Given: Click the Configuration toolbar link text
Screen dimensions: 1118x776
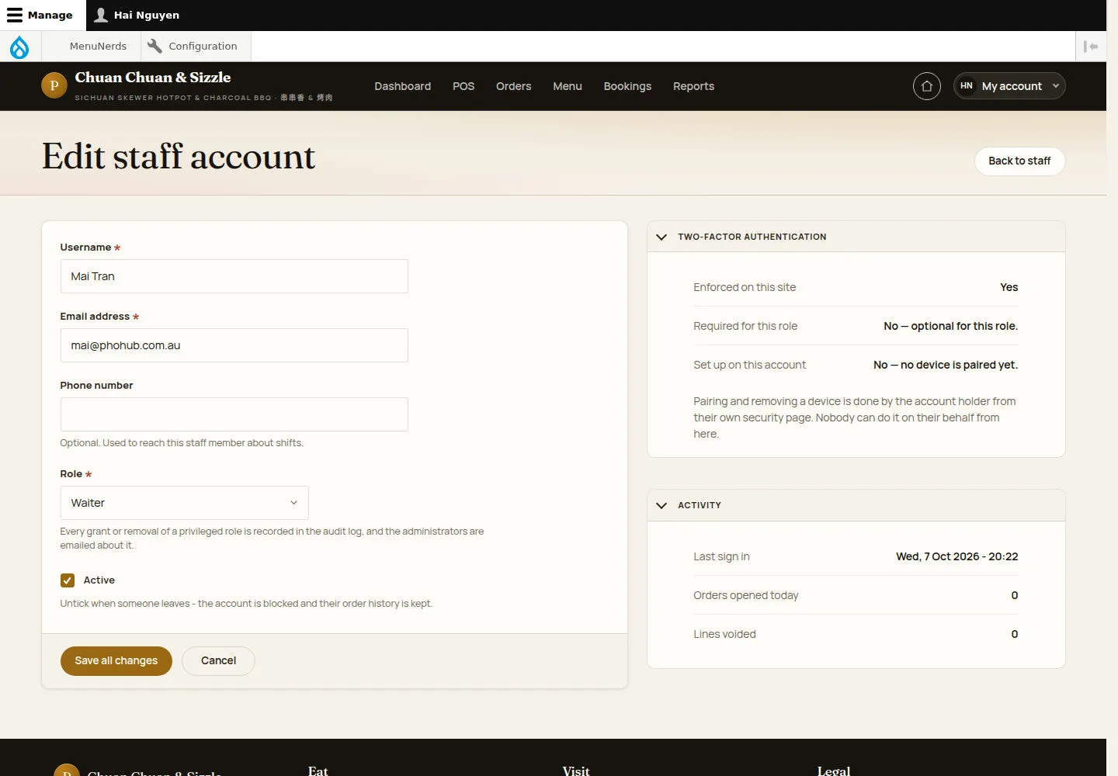Looking at the screenshot, I should (x=203, y=47).
